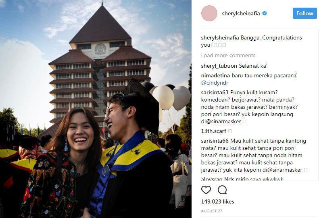Open sarisinta63 commenter profile
319x218 pixels.
tap(215, 93)
